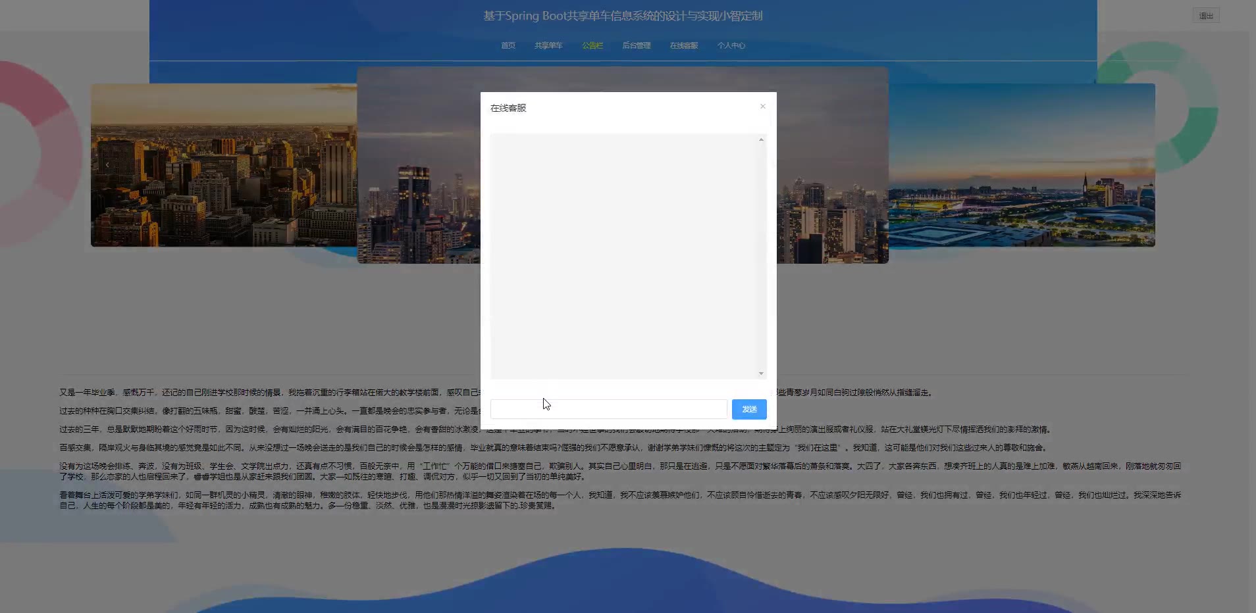Click inside the empty chat message area
1256x613 pixels.
point(624,257)
